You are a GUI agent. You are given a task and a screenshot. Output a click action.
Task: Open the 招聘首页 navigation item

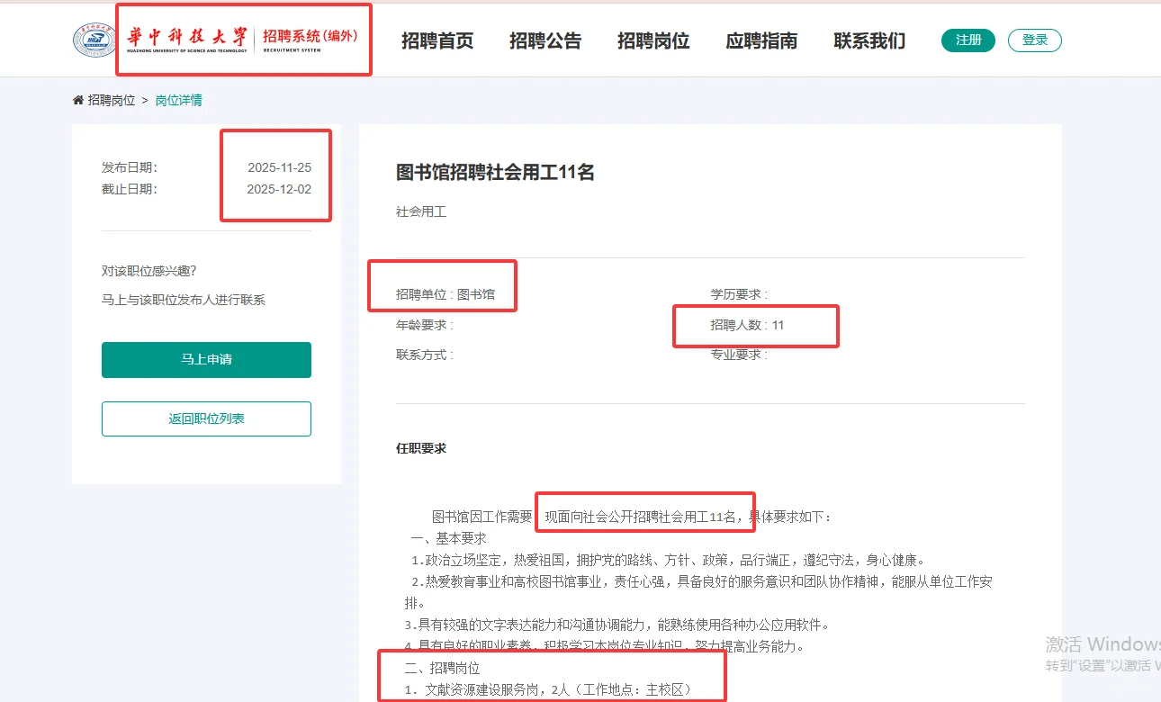point(437,40)
